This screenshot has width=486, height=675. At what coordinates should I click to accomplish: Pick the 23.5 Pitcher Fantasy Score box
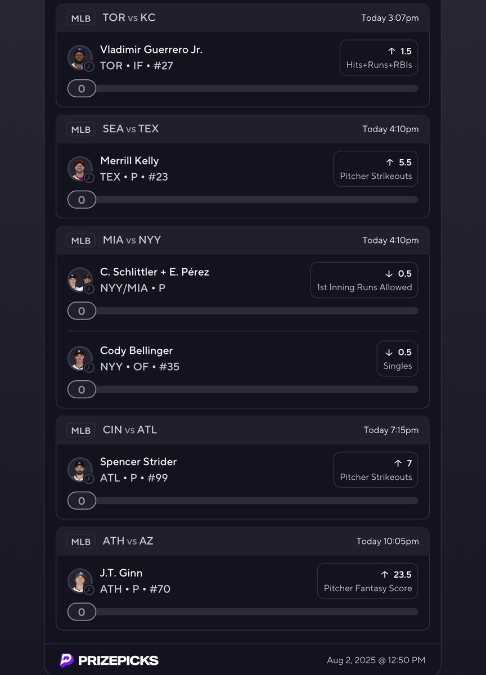pyautogui.click(x=368, y=581)
